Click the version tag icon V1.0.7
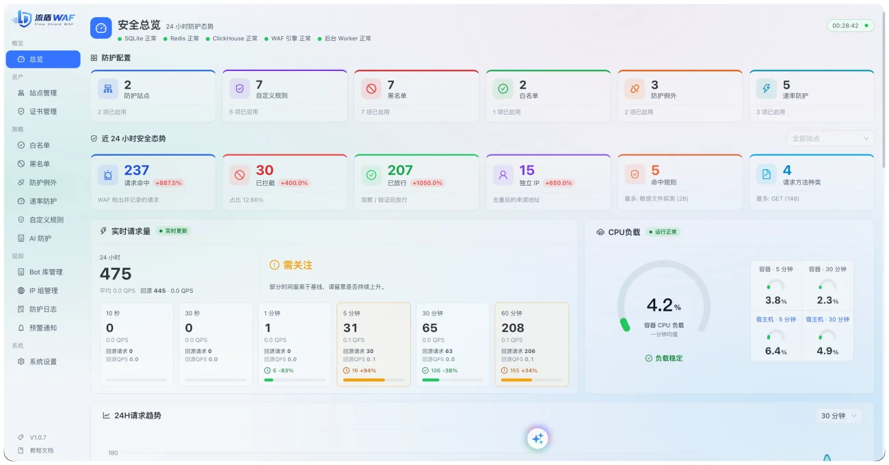The height and width of the screenshot is (465, 889). point(21,437)
